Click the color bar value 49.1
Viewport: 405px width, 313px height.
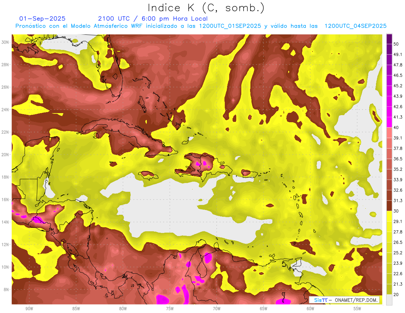[x=398, y=54]
